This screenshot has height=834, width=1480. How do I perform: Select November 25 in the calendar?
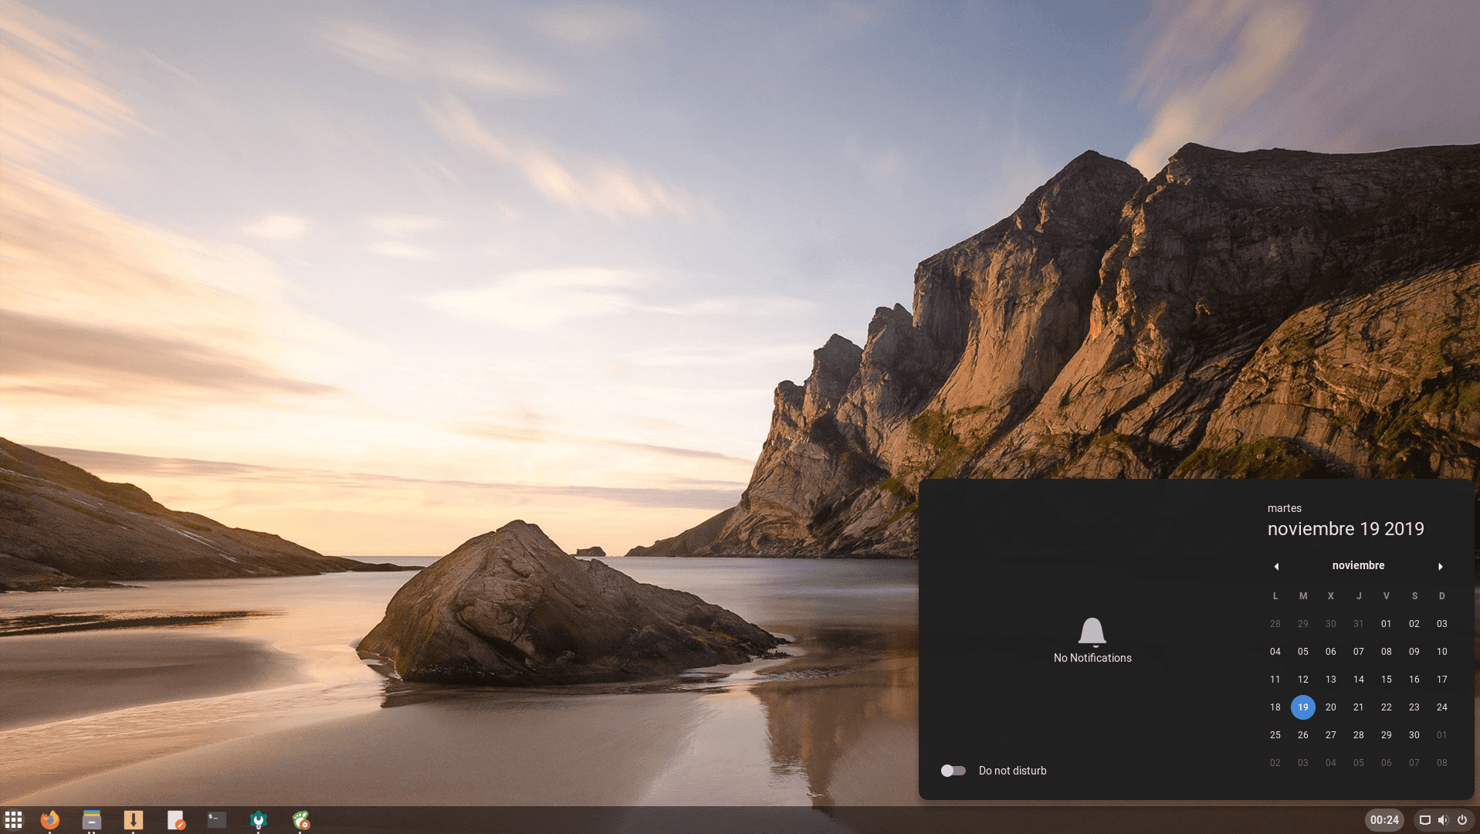point(1275,735)
